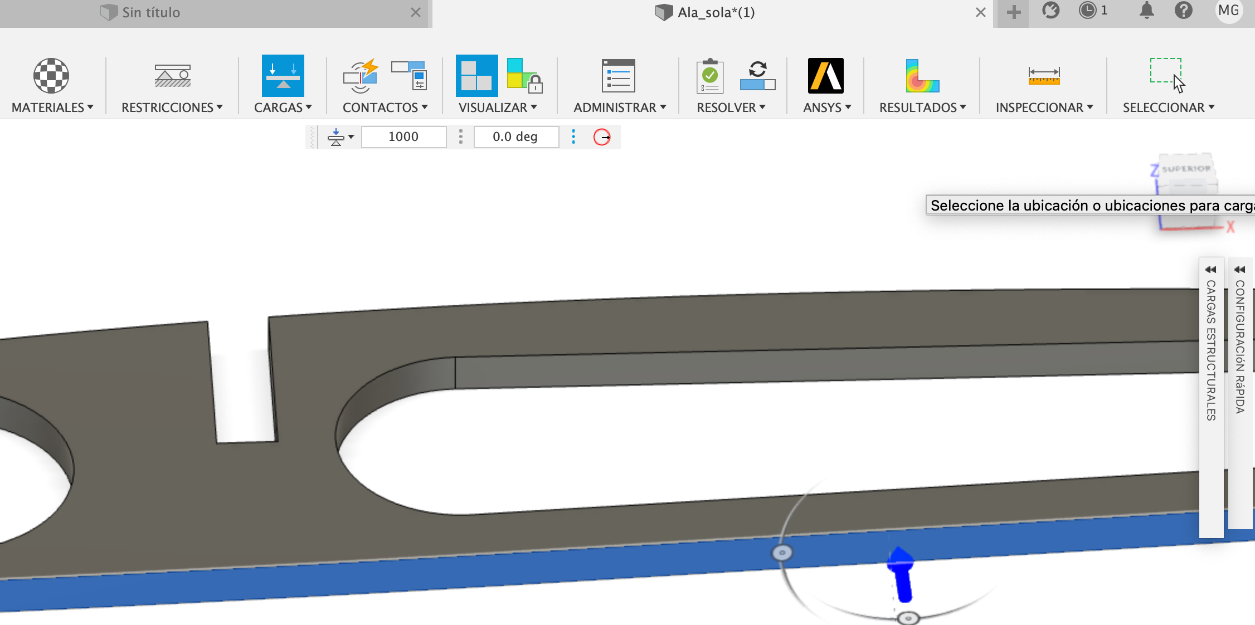Viewport: 1255px width, 625px height.
Task: Close the Ala_sola*(1) tab
Action: (x=981, y=12)
